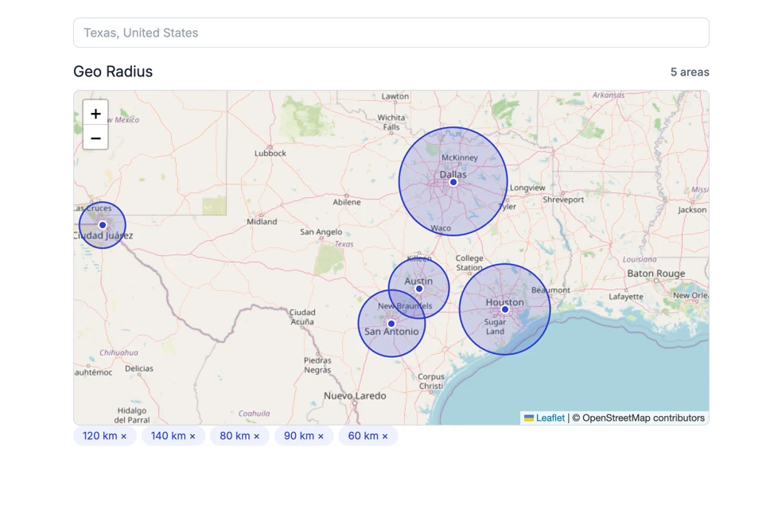
Task: Click the 'Wichita Falls' city label
Action: coord(391,122)
